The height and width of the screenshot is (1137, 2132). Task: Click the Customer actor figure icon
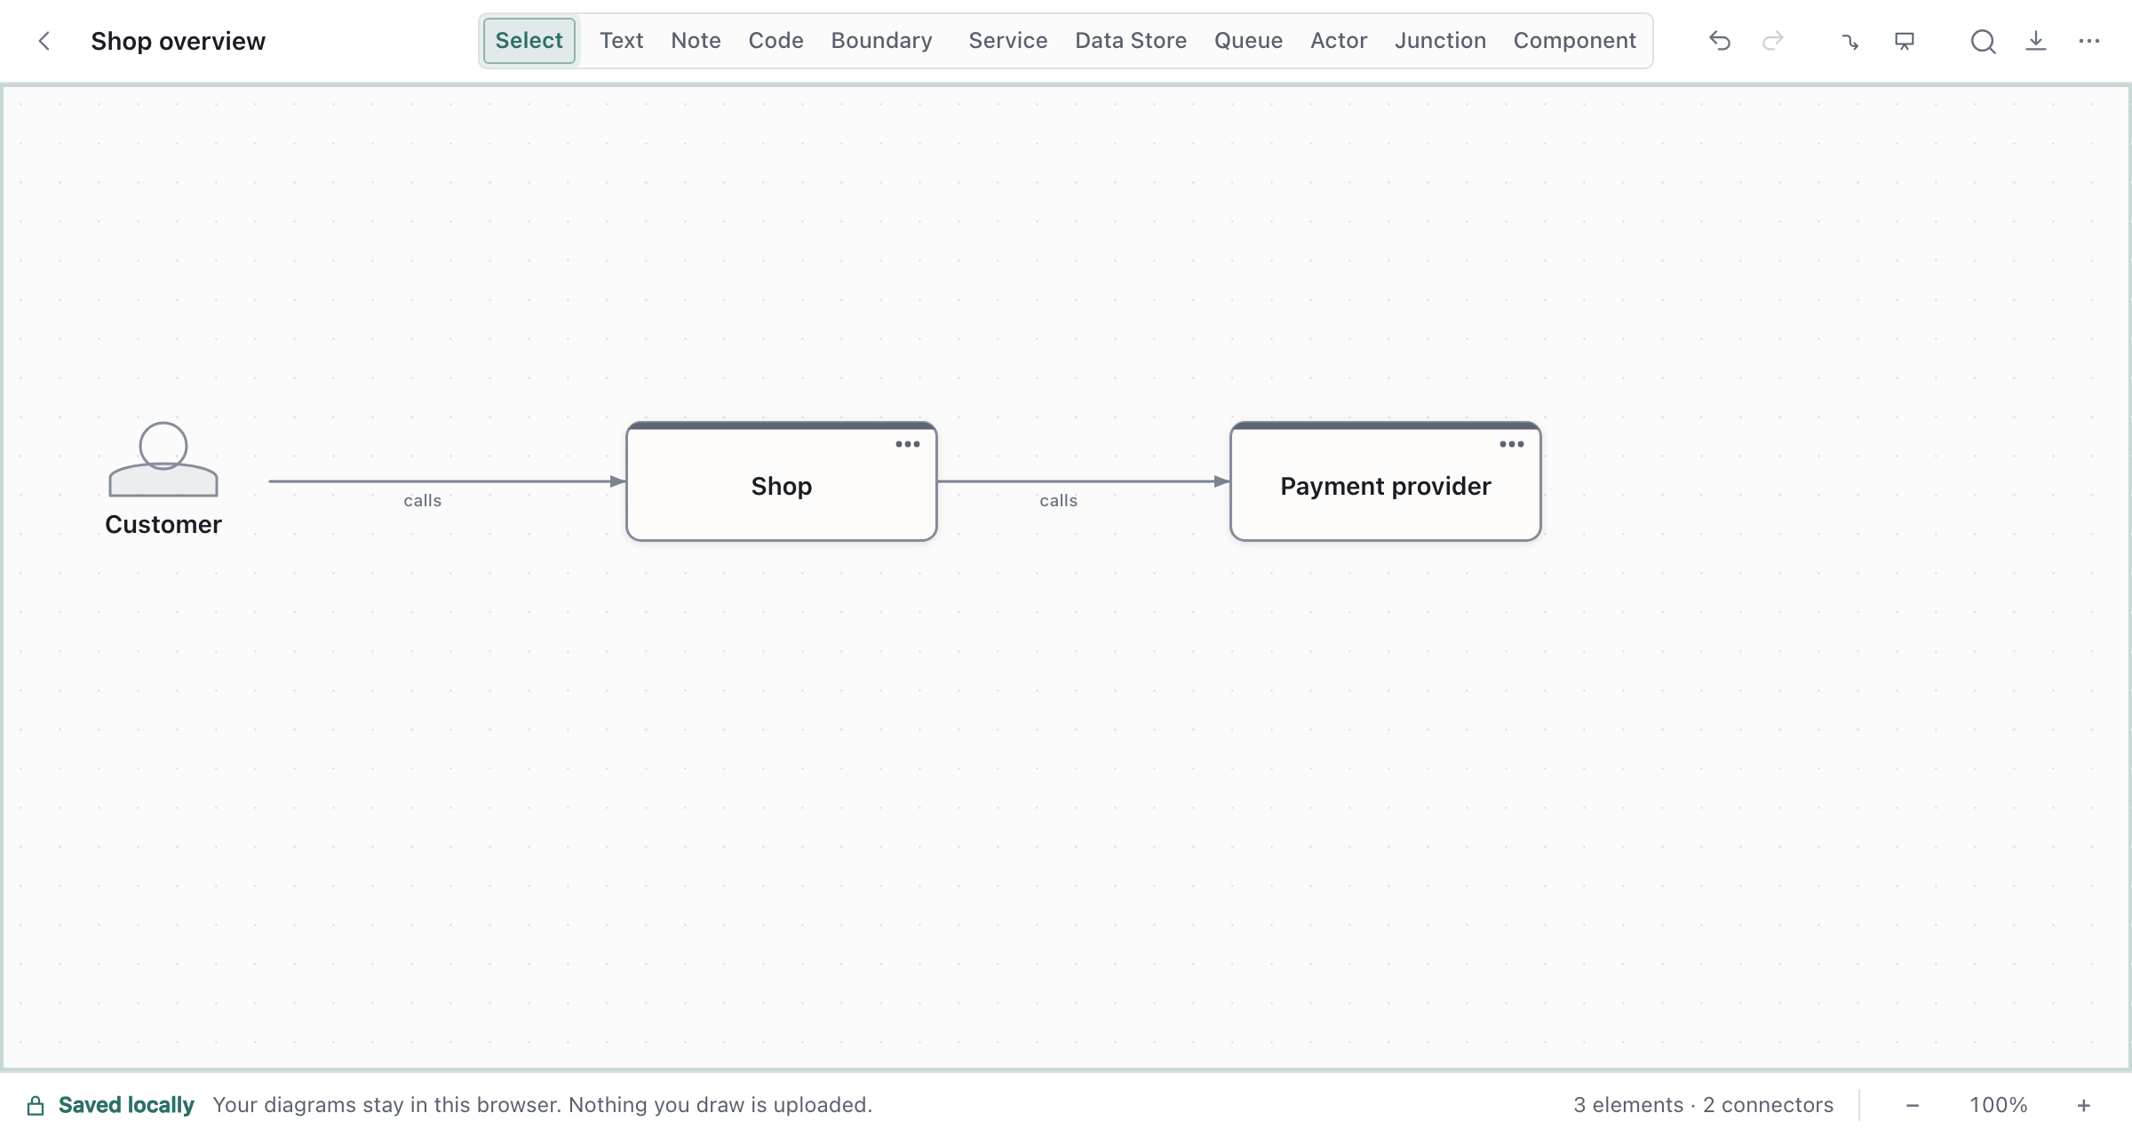pos(163,459)
